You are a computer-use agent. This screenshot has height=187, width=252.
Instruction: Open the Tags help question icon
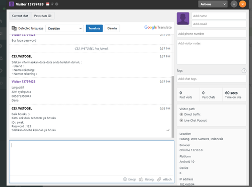(x=244, y=71)
